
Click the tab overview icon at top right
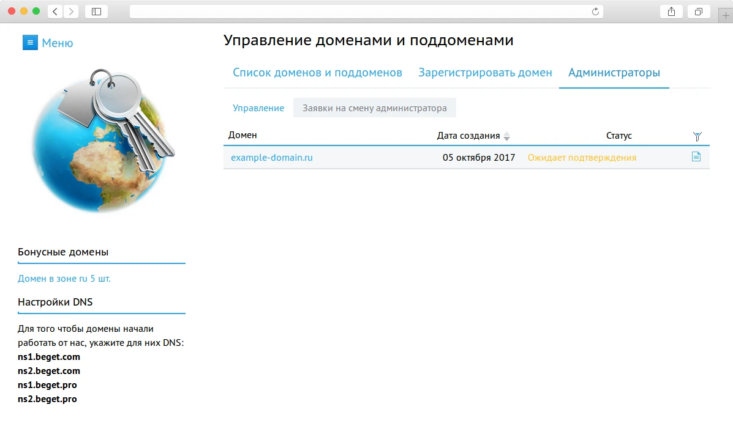(x=699, y=11)
